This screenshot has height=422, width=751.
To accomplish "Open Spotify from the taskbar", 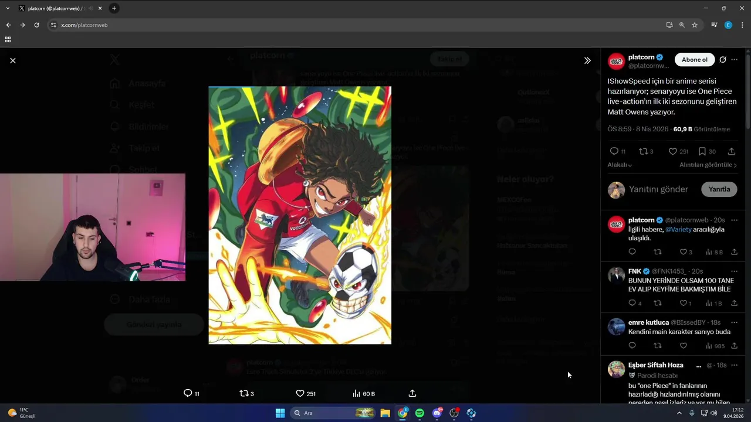I will [420, 413].
